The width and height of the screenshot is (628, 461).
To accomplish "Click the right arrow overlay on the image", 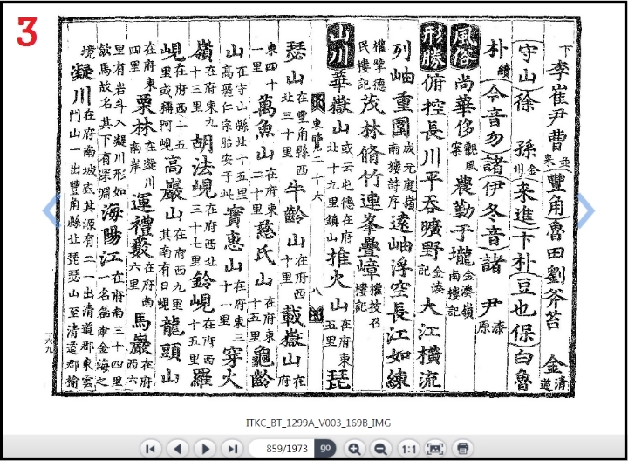I will pos(585,210).
